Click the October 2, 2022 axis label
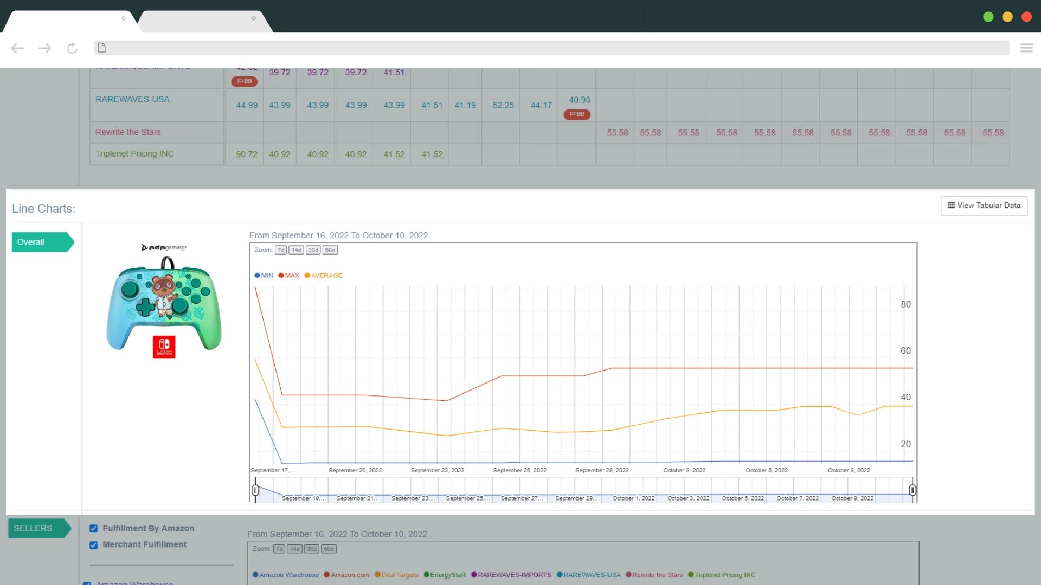Viewport: 1041px width, 585px height. 684,471
